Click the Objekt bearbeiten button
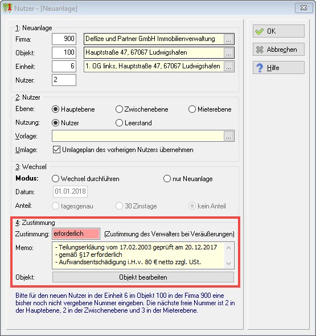This screenshot has height=336, width=316. [x=143, y=277]
